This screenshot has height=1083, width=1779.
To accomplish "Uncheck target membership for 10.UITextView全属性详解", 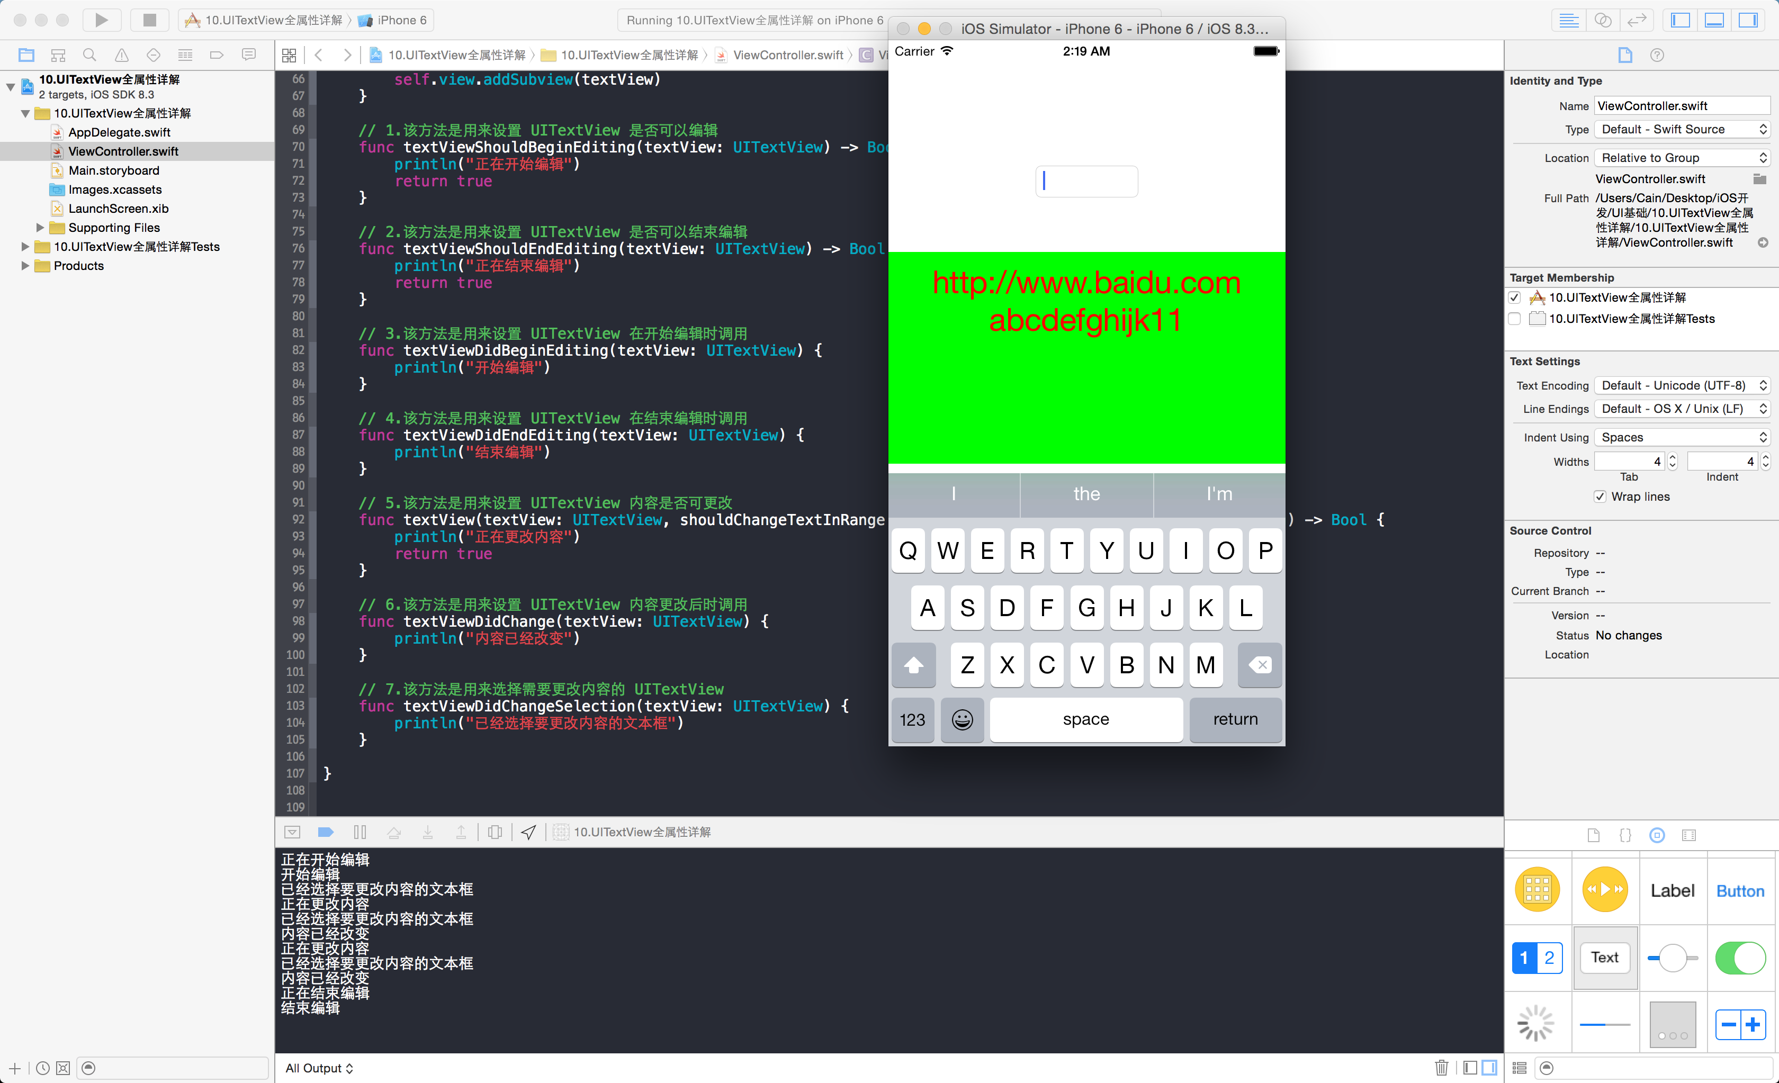I will click(x=1515, y=297).
